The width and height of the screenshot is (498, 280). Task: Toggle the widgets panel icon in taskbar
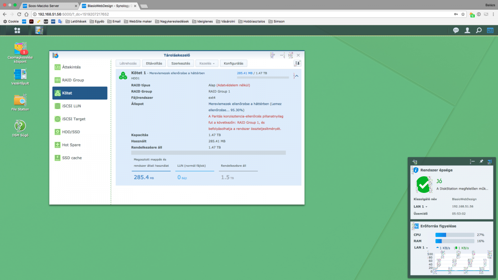point(490,30)
